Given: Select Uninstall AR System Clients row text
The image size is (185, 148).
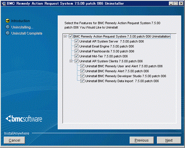Looking at the screenshot, I should [x=111, y=61].
